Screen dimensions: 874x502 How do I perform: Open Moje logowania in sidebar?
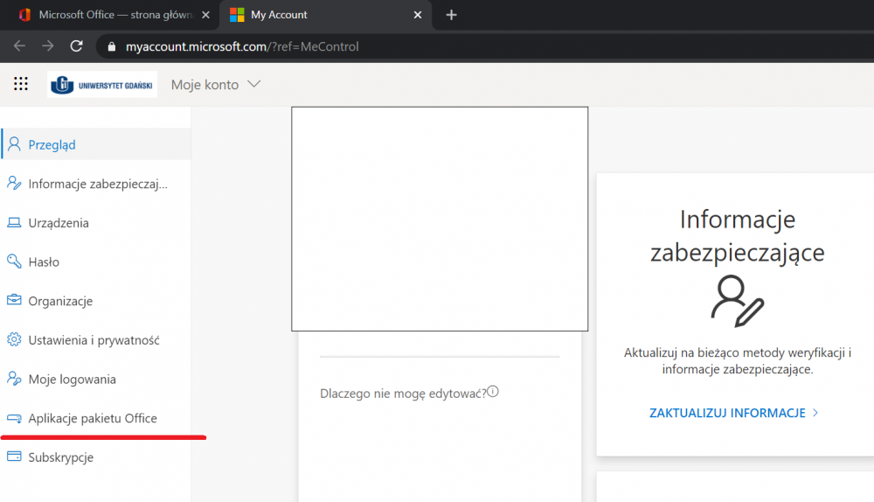tap(72, 380)
